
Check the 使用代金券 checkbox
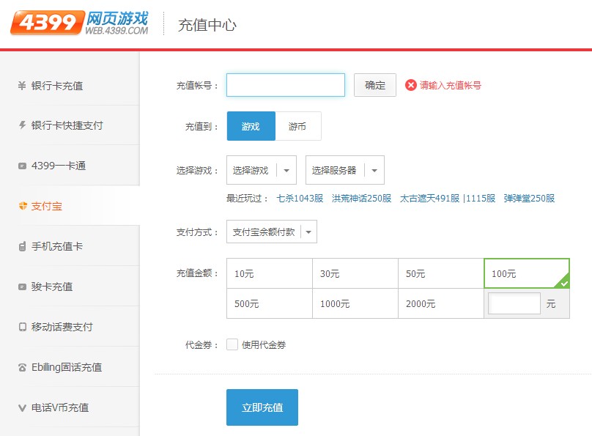(x=232, y=344)
